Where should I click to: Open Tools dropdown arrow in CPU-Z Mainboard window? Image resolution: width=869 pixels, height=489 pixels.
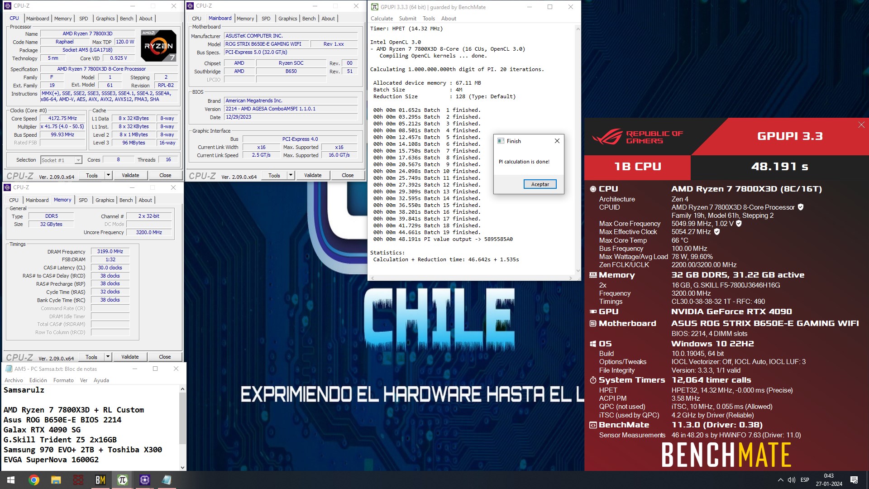pyautogui.click(x=291, y=175)
